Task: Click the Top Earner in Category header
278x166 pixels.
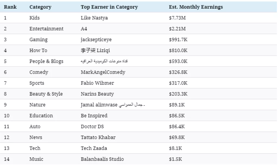Action: (x=109, y=7)
